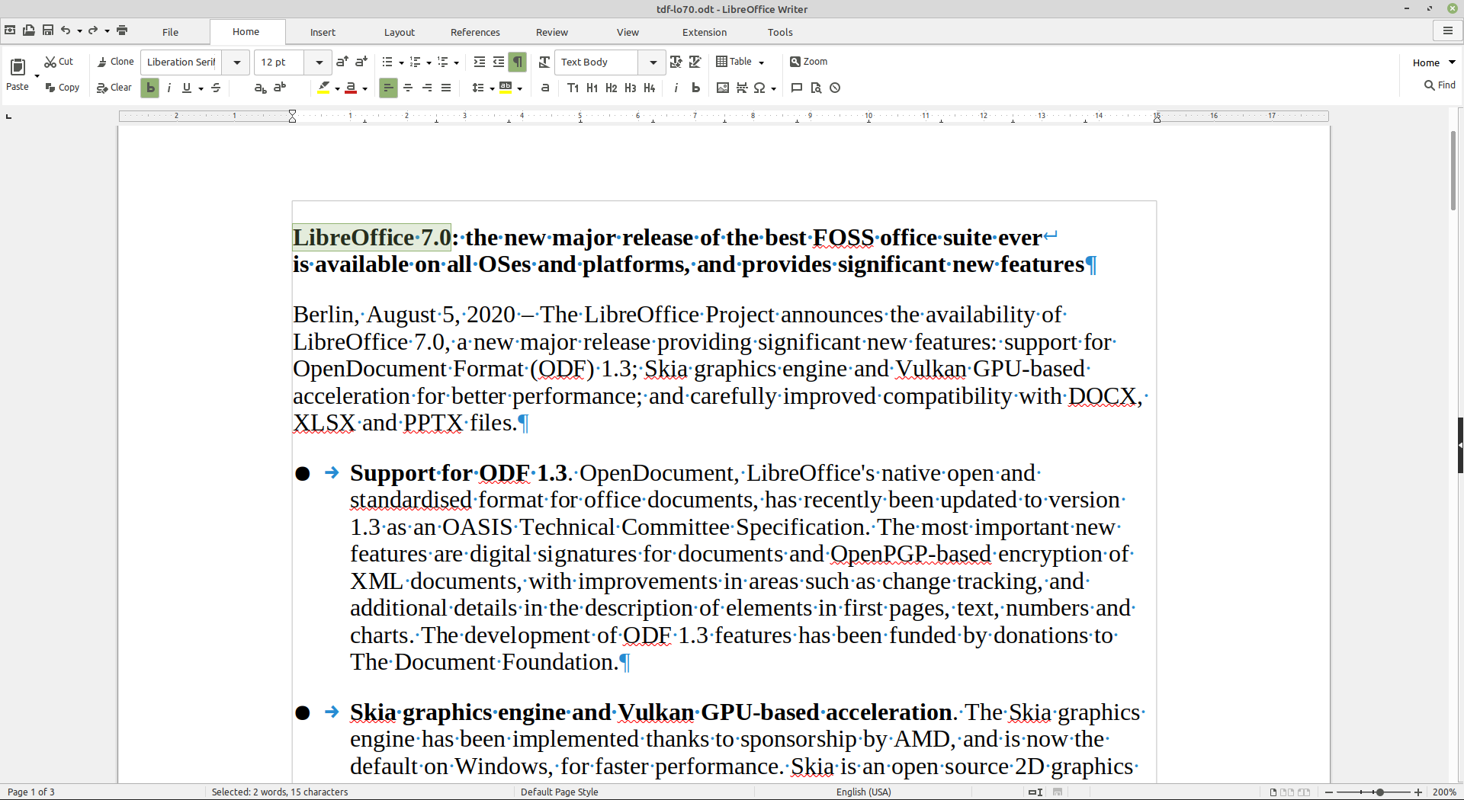Apply Heading 1 style
1464x800 pixels.
coord(592,88)
